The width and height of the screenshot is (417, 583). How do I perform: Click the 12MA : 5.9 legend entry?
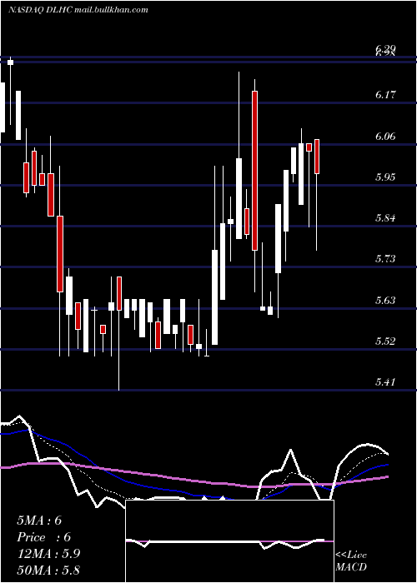48,554
